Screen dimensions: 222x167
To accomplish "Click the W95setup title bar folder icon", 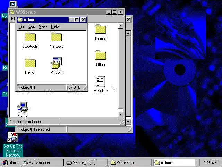I will pos(12,12).
